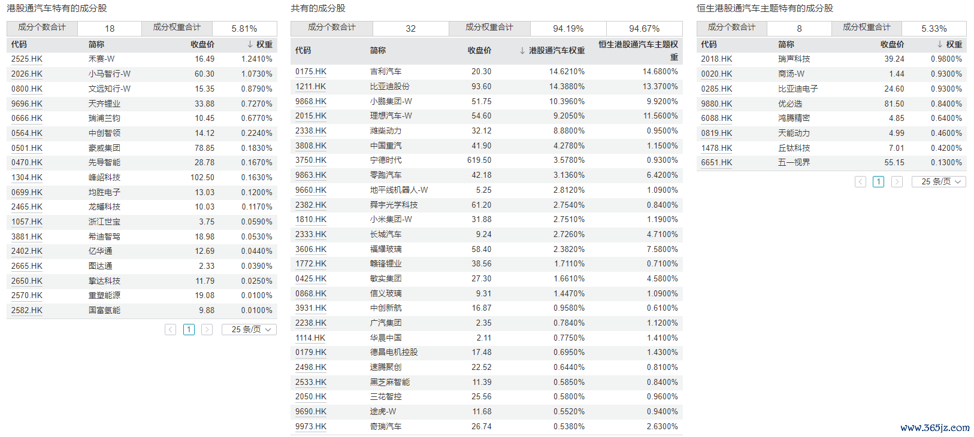The image size is (974, 437).
Task: Open stock code 1810.HK
Action: pyautogui.click(x=311, y=220)
